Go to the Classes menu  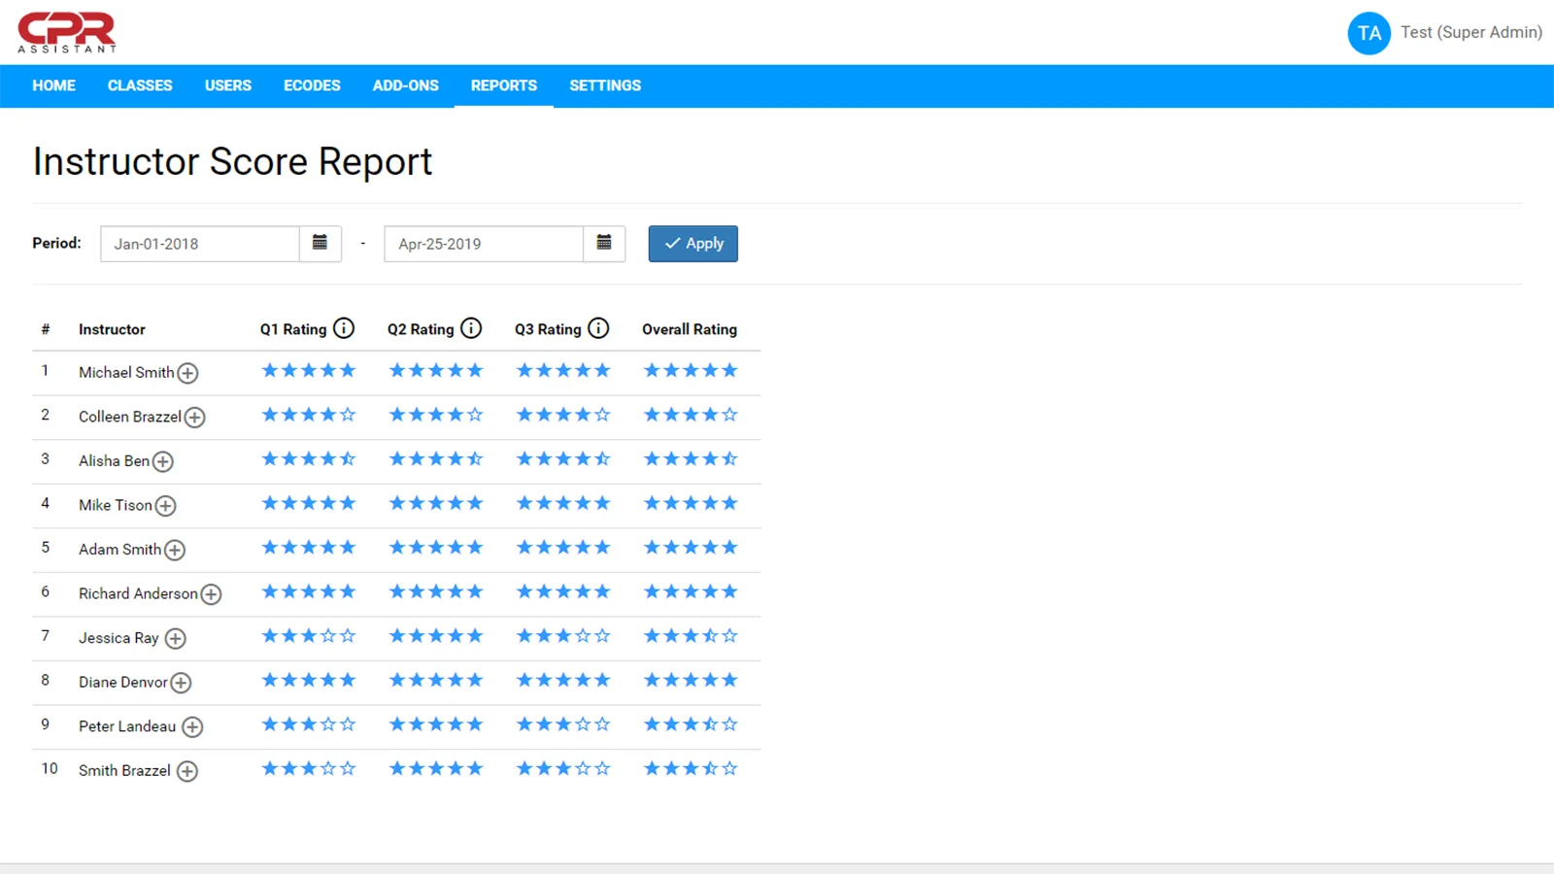pos(140,85)
